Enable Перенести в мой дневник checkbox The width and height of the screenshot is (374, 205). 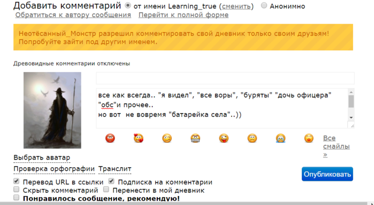[x=106, y=190]
